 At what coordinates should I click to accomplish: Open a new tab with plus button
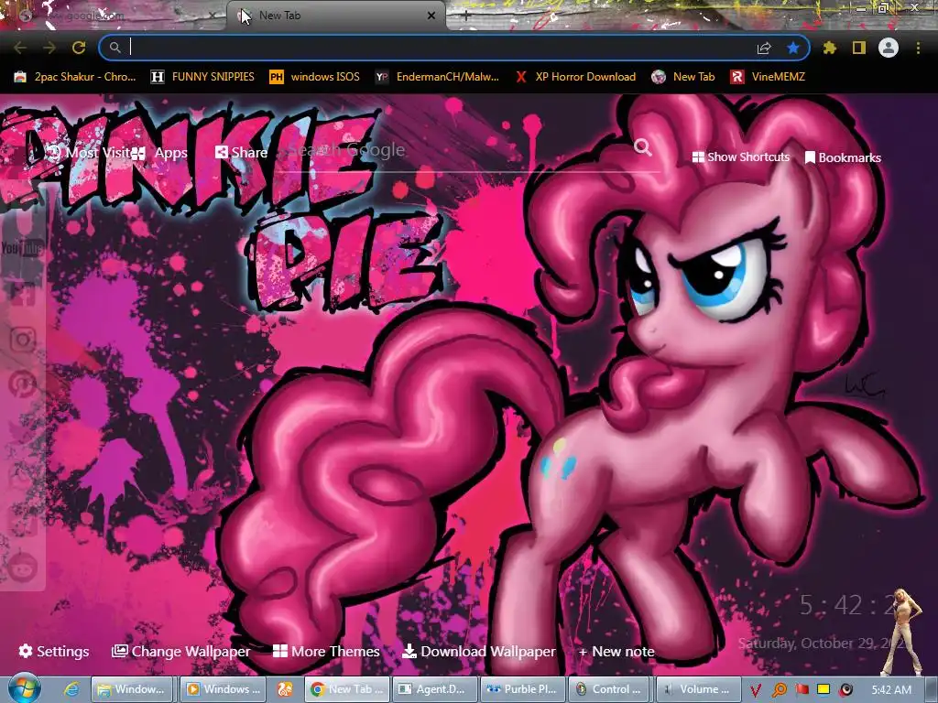466,16
